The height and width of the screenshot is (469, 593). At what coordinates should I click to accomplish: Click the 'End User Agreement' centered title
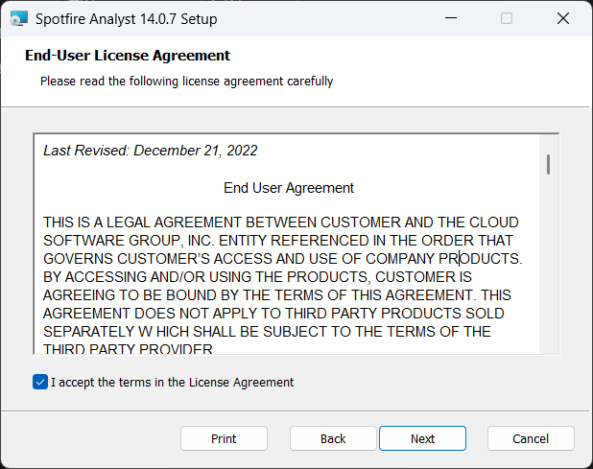click(x=289, y=188)
